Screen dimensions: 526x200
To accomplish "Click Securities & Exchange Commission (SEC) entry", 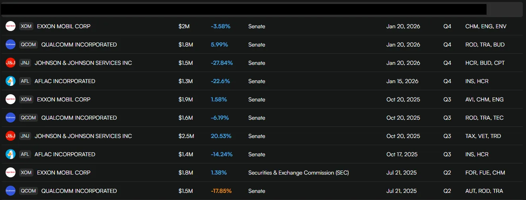I will pos(298,173).
